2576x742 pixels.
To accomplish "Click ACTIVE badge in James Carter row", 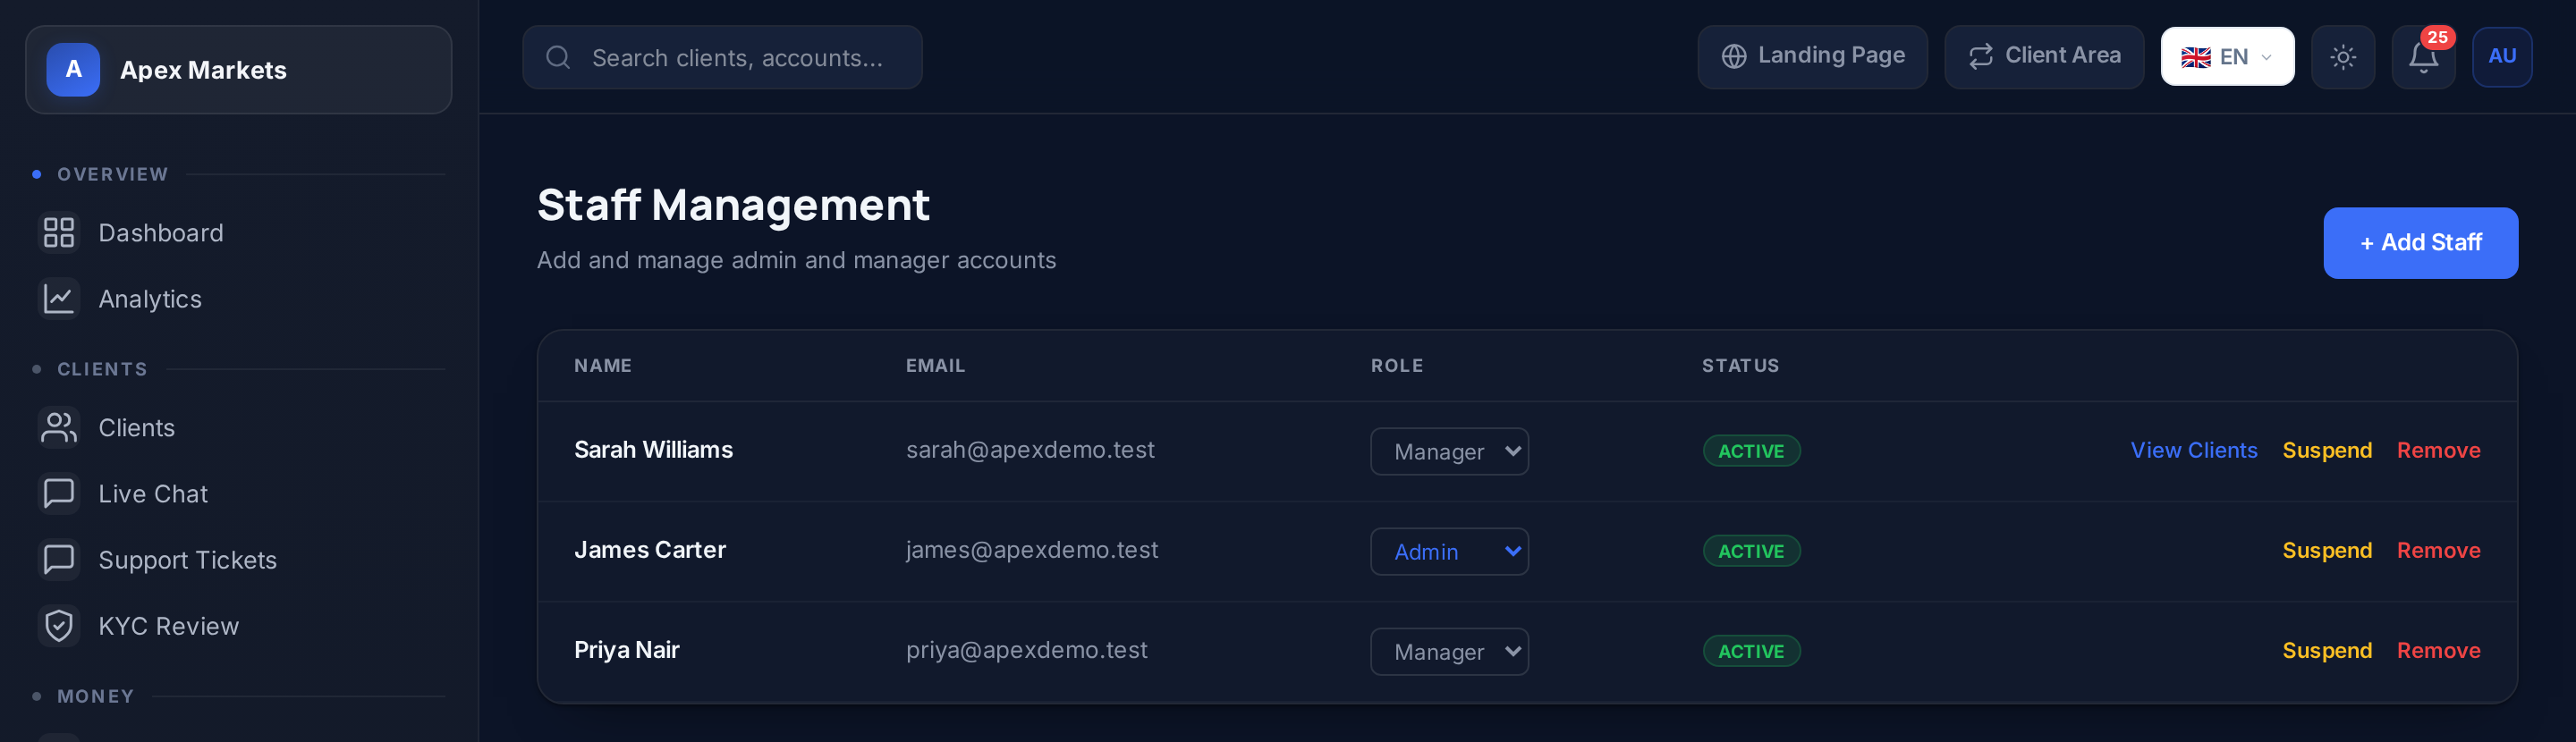I will 1751,551.
